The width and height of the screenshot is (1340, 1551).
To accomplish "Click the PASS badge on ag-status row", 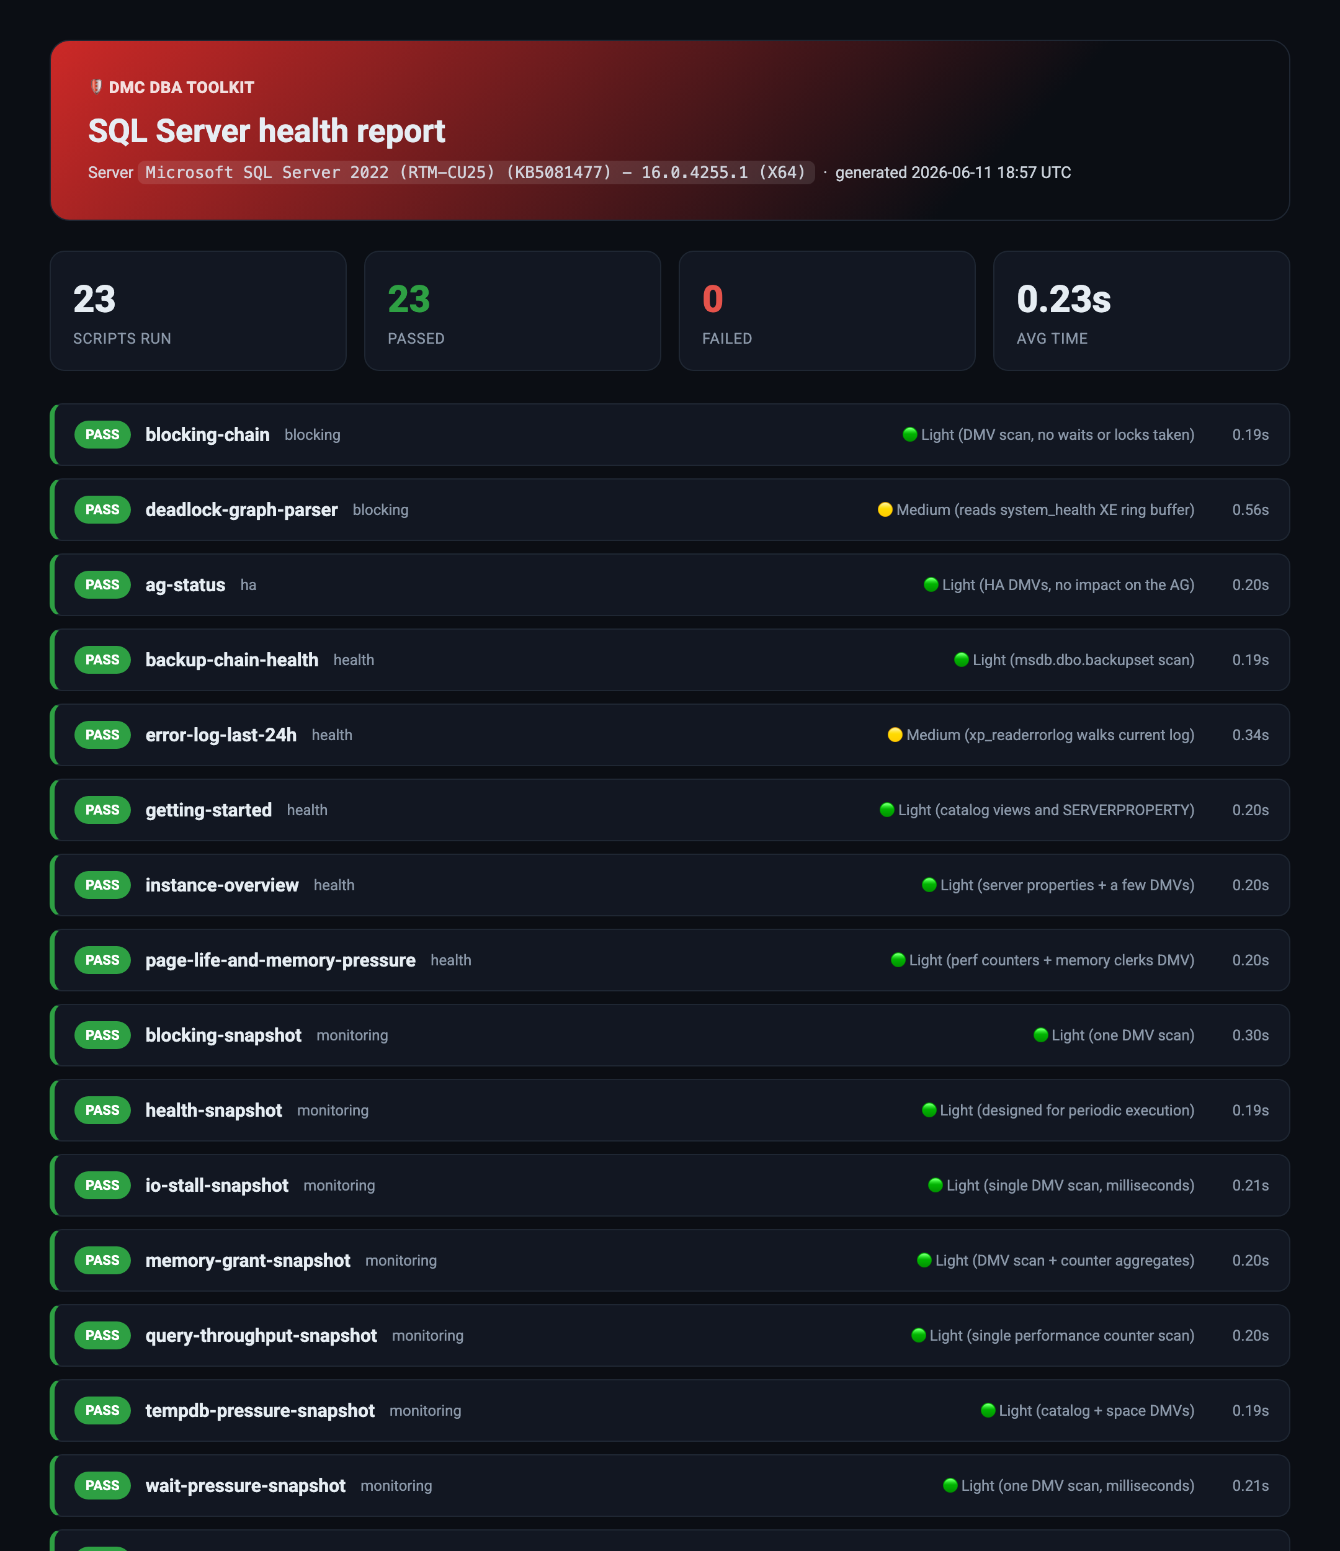I will (102, 584).
